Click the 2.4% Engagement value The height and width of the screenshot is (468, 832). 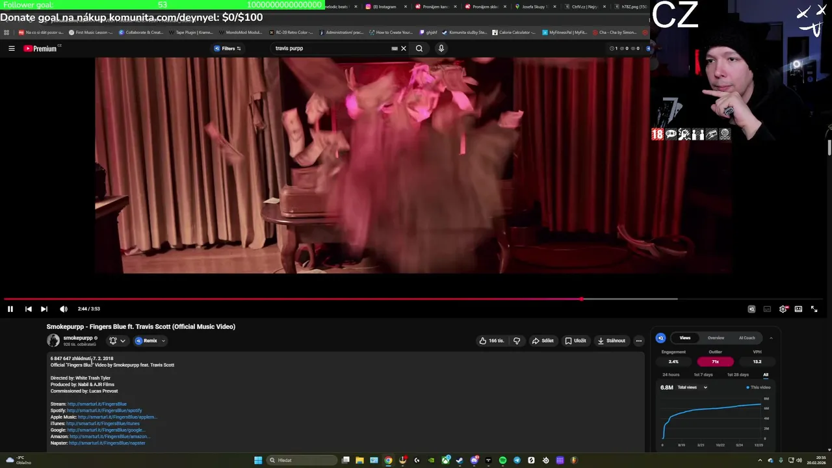673,361
